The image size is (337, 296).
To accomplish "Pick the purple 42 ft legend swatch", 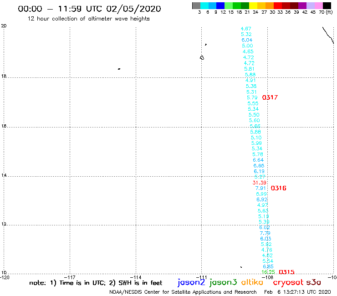I will [302, 5].
